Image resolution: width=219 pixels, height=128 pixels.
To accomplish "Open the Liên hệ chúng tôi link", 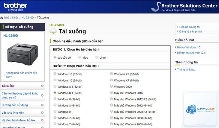I will click(190, 27).
